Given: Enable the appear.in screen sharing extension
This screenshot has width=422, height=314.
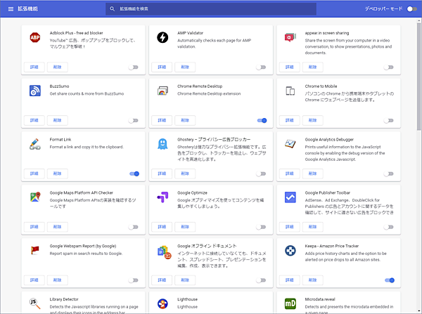Looking at the screenshot, I should 389,67.
